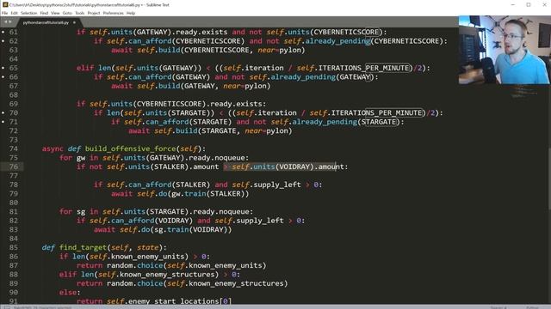Screen dimensions: 551x309
Task: Minimize the Sublime Text window
Action: tap(513, 4)
